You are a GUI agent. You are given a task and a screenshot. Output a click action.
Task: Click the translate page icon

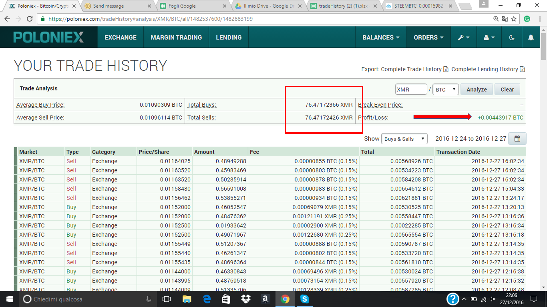pyautogui.click(x=505, y=19)
